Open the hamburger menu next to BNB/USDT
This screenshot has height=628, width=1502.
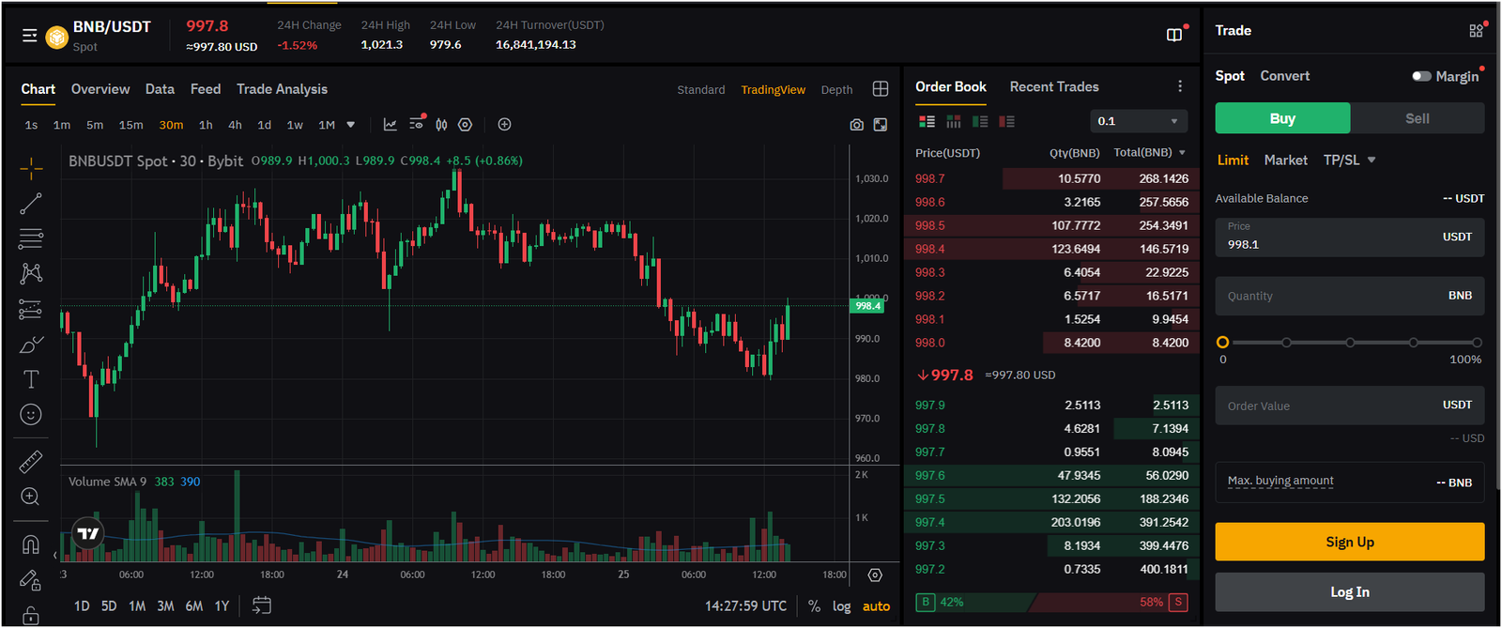pos(30,36)
